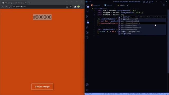The image size is (169, 95).
Task: Open the Chrome three-dot menu
Action: pyautogui.click(x=82, y=7)
